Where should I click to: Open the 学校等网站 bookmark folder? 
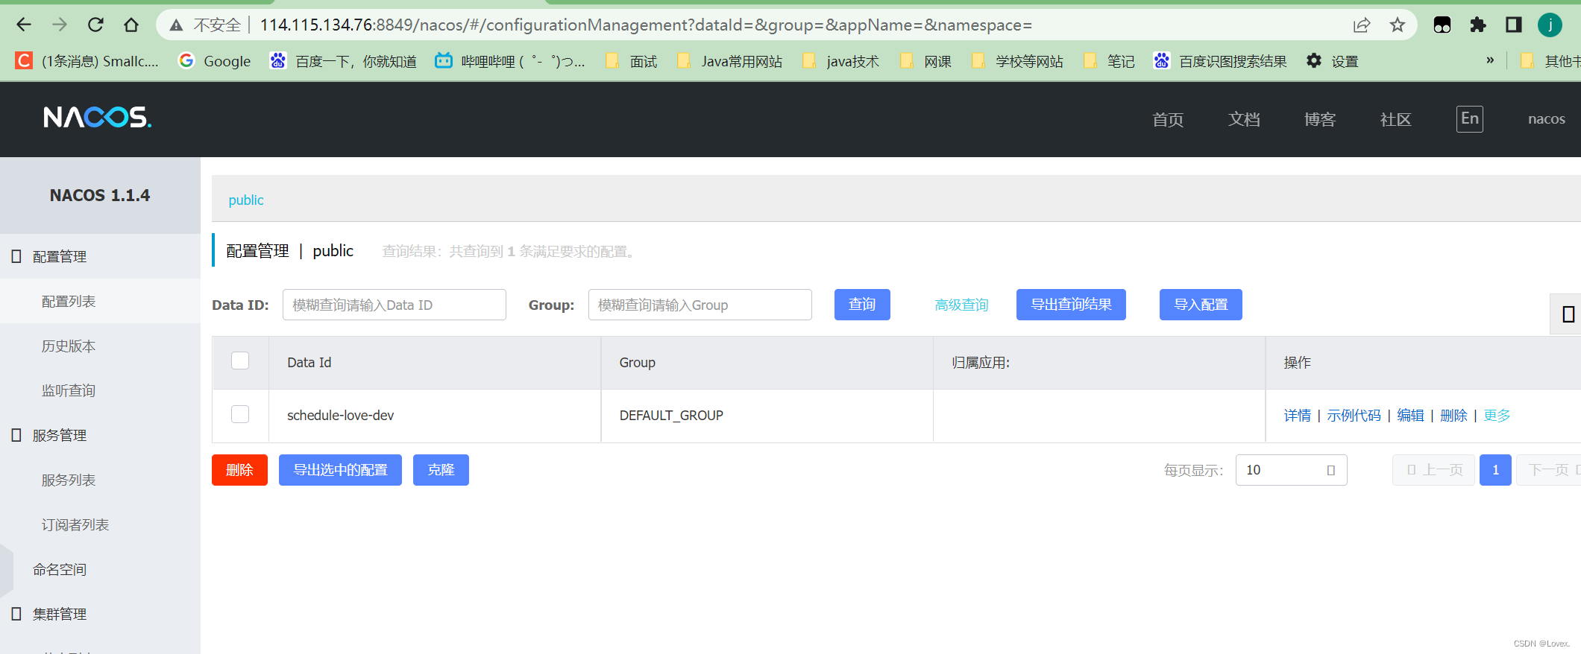click(1017, 61)
